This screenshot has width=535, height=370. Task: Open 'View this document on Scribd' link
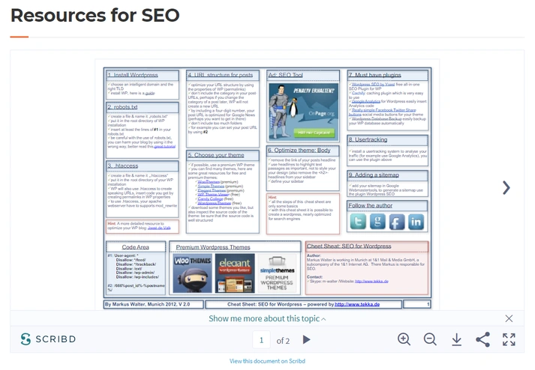[267, 361]
